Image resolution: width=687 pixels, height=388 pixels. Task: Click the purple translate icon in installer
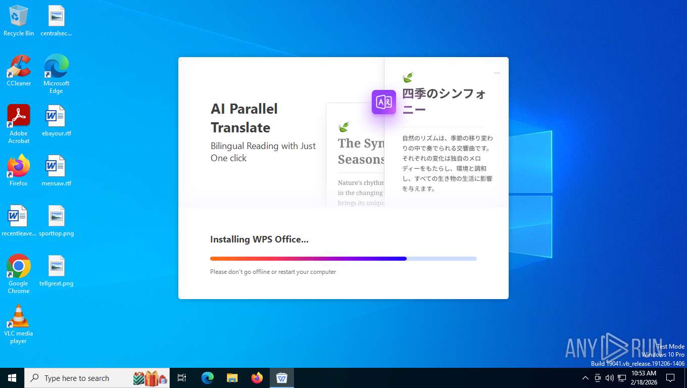[384, 102]
